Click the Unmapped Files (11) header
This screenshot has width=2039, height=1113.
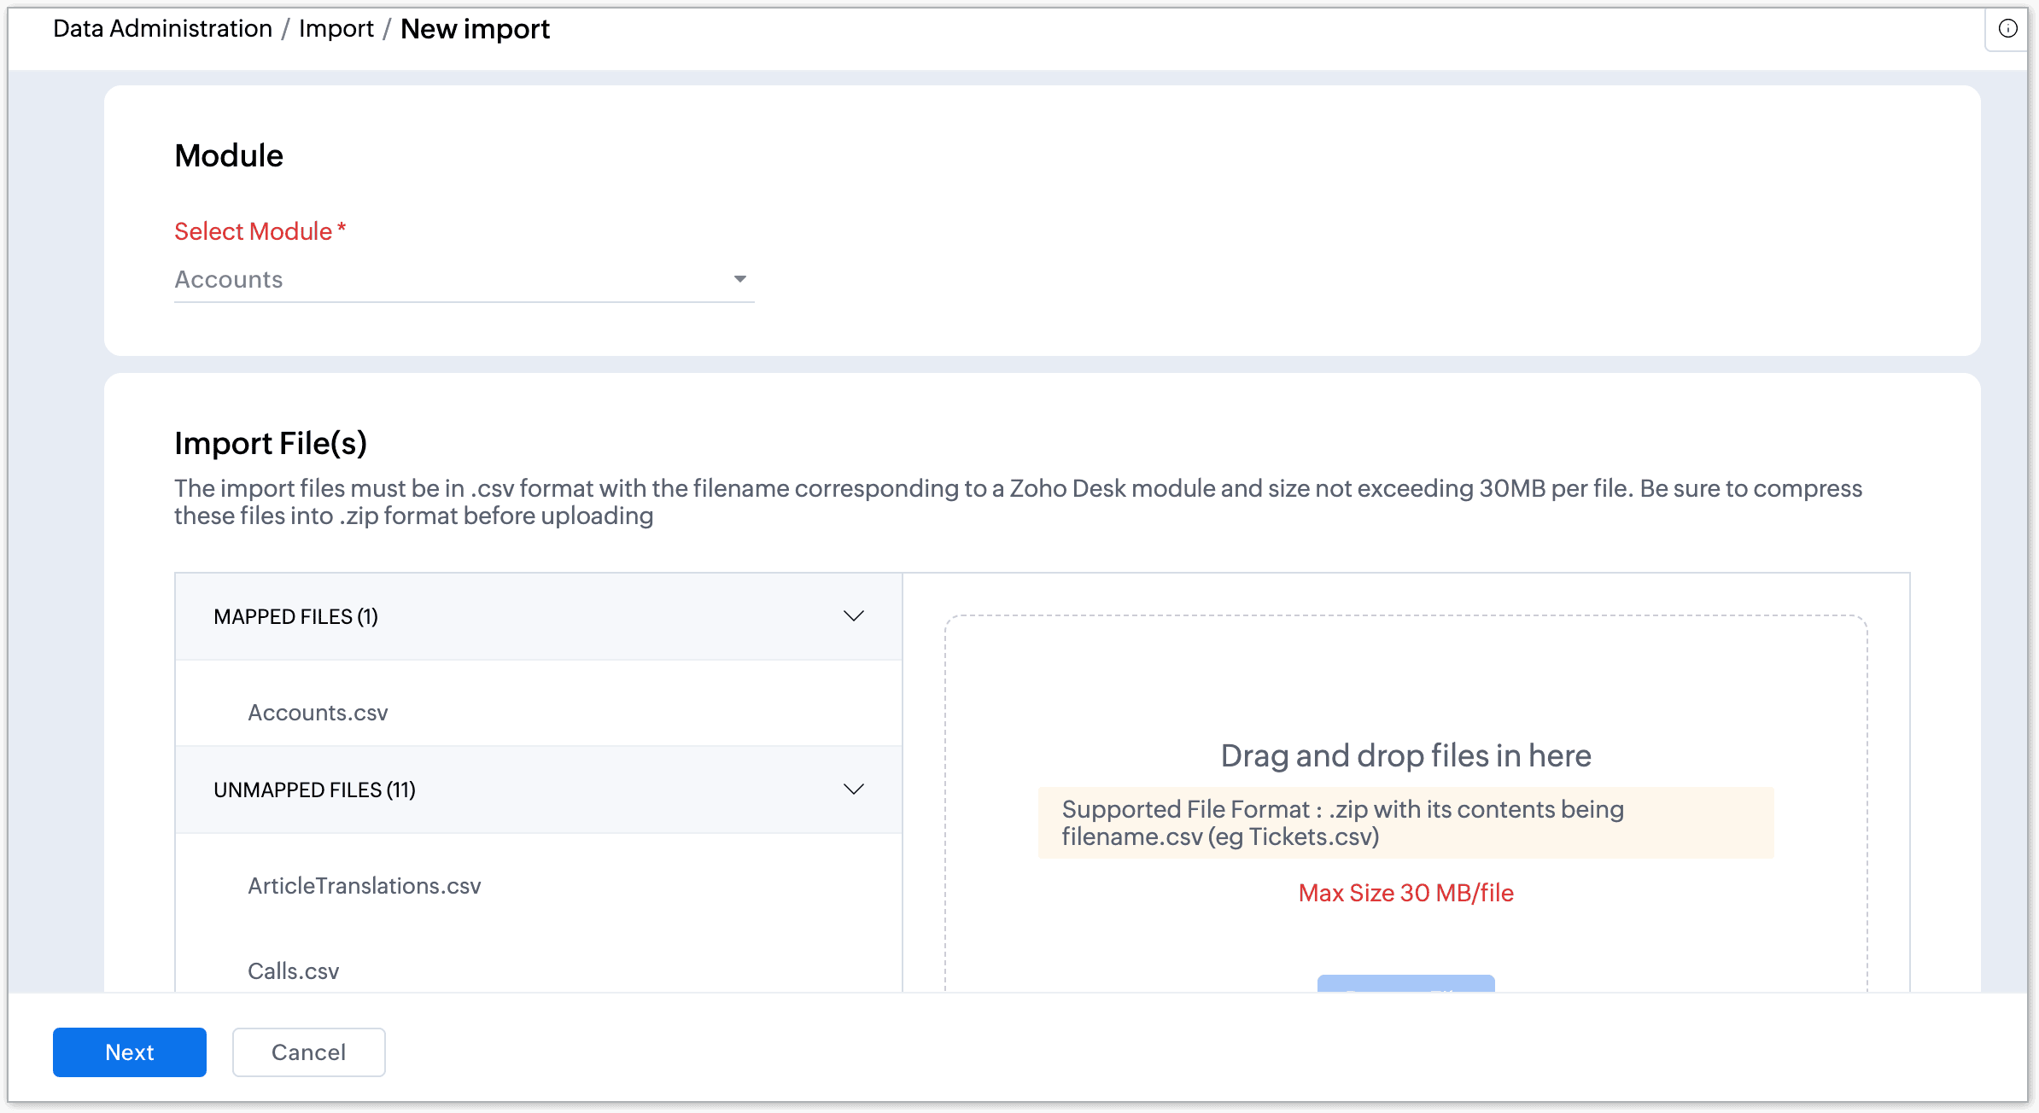[x=314, y=790]
